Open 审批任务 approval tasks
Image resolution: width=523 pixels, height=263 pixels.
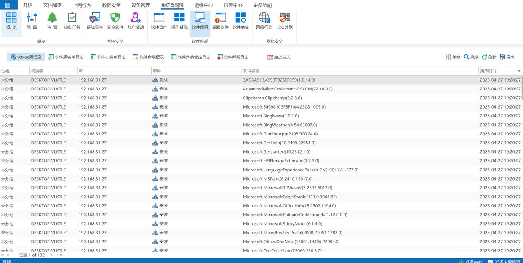click(x=72, y=21)
